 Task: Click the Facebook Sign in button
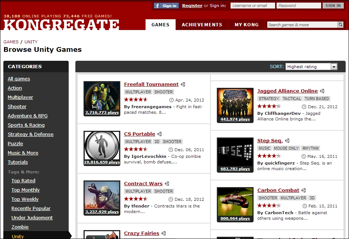tap(166, 6)
